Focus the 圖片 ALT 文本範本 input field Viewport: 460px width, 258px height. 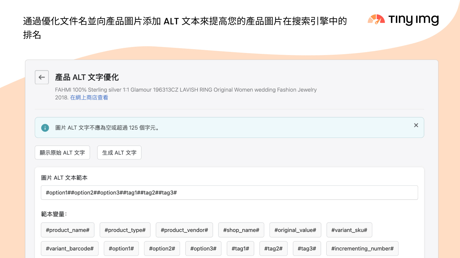pyautogui.click(x=229, y=193)
